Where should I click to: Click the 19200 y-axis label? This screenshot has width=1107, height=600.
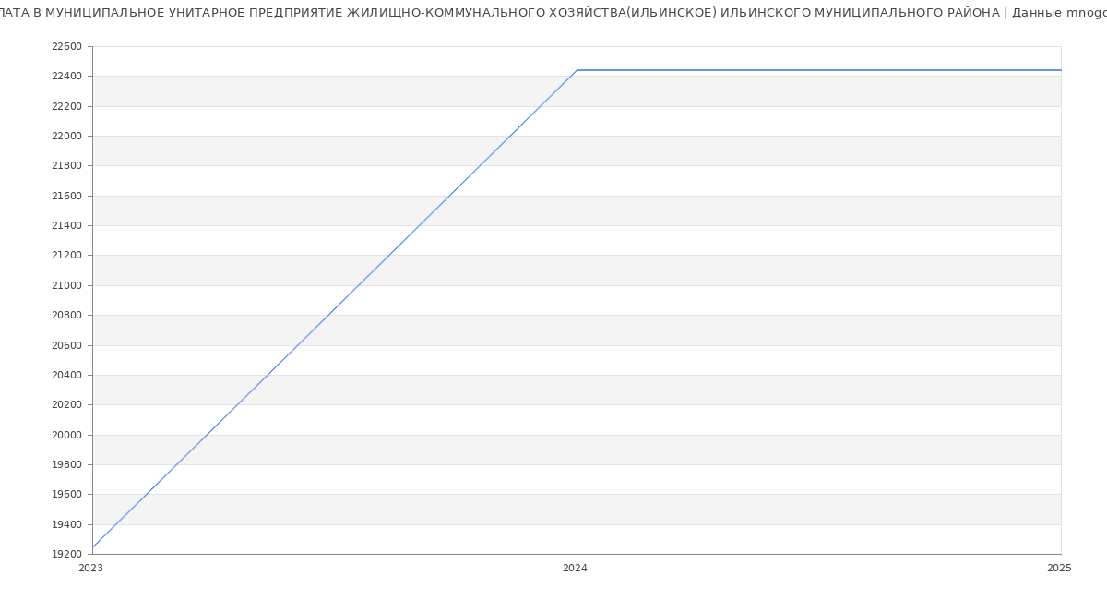point(66,554)
